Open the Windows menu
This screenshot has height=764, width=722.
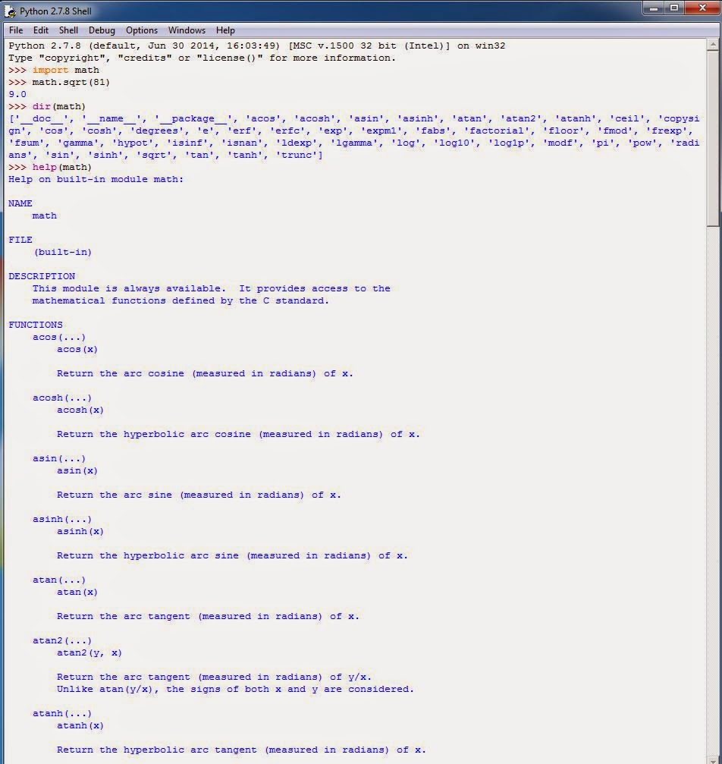[186, 30]
